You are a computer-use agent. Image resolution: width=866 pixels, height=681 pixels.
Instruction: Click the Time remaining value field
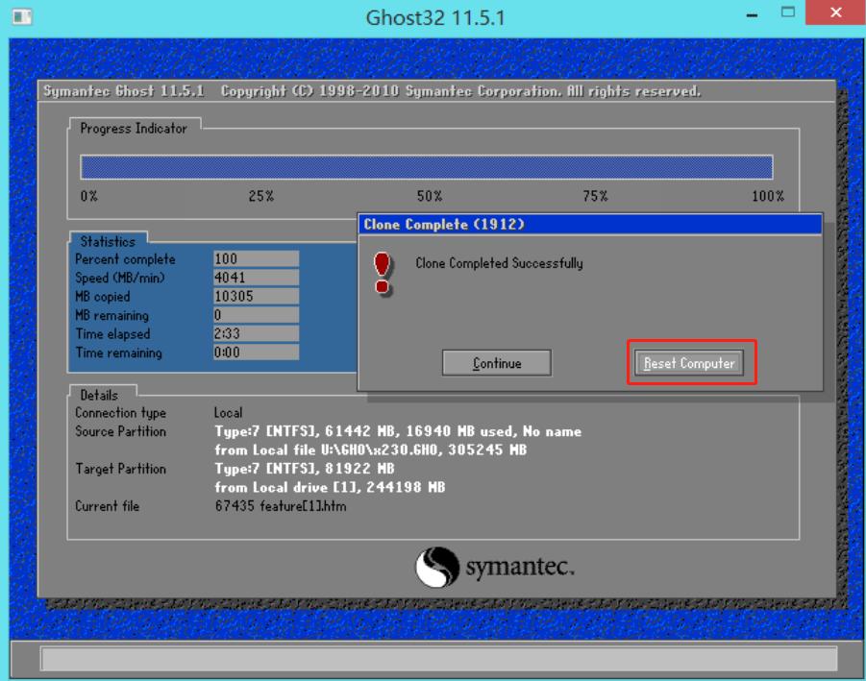[x=256, y=353]
